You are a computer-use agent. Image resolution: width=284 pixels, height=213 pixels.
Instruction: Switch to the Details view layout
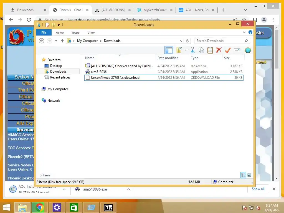tap(243, 175)
